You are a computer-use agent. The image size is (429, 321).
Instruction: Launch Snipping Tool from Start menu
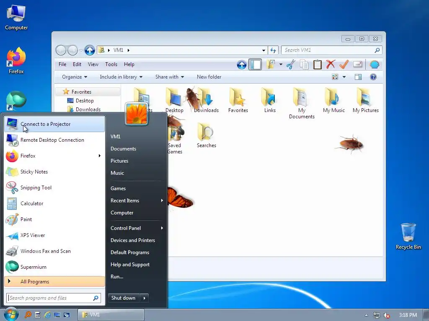(x=54, y=188)
